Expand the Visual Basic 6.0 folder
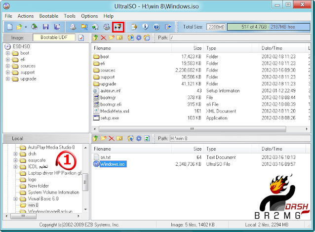315x232 pixels. point(15,199)
